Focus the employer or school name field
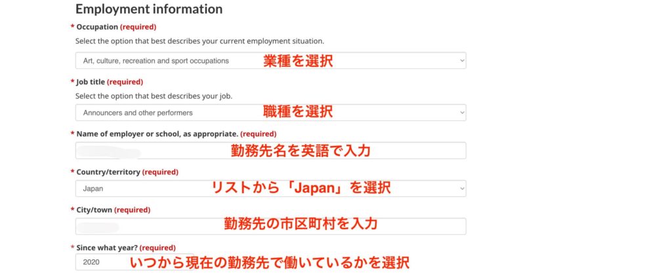672x277 pixels. click(x=270, y=151)
